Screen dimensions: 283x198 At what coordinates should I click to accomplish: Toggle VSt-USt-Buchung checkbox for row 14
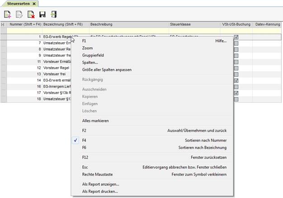(236, 81)
